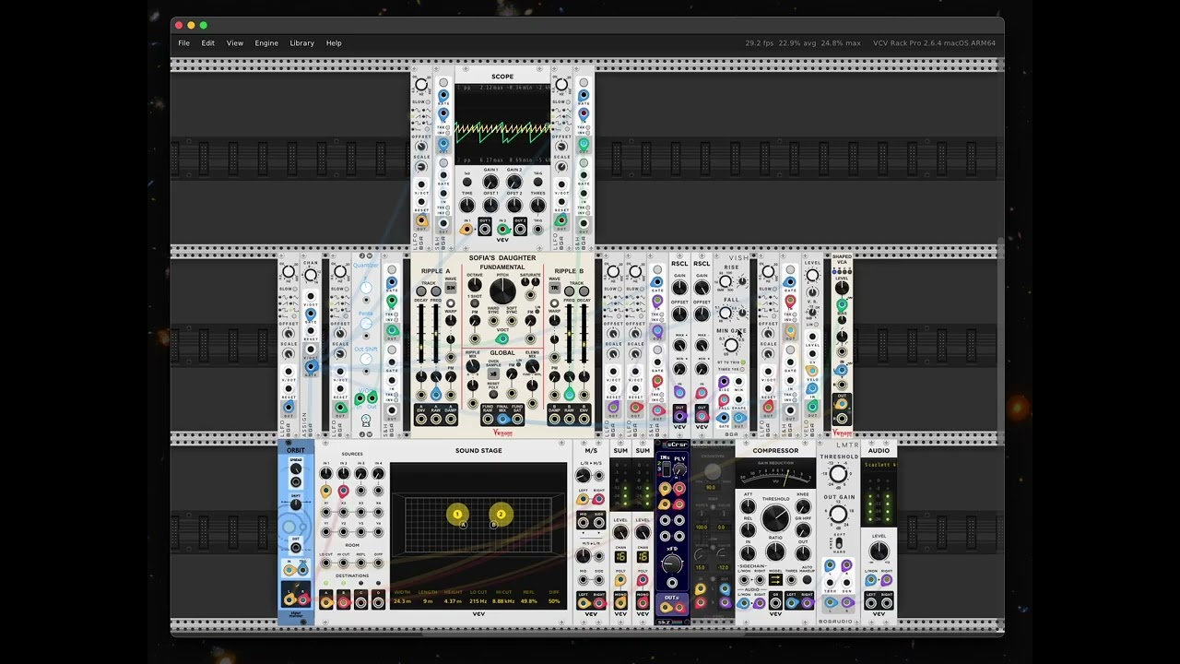Open the View menu
Screen dimensions: 1180x664
(235, 43)
